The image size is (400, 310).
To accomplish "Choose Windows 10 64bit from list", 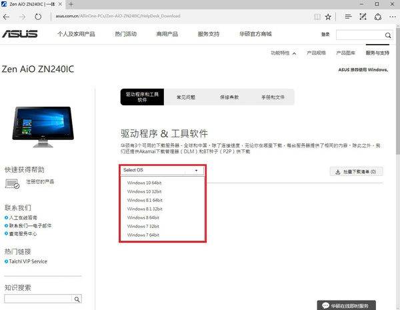I will (x=145, y=182).
